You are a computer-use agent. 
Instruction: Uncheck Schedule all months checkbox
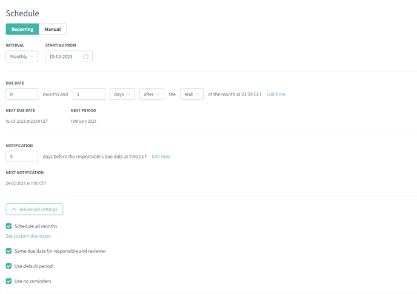coord(8,226)
